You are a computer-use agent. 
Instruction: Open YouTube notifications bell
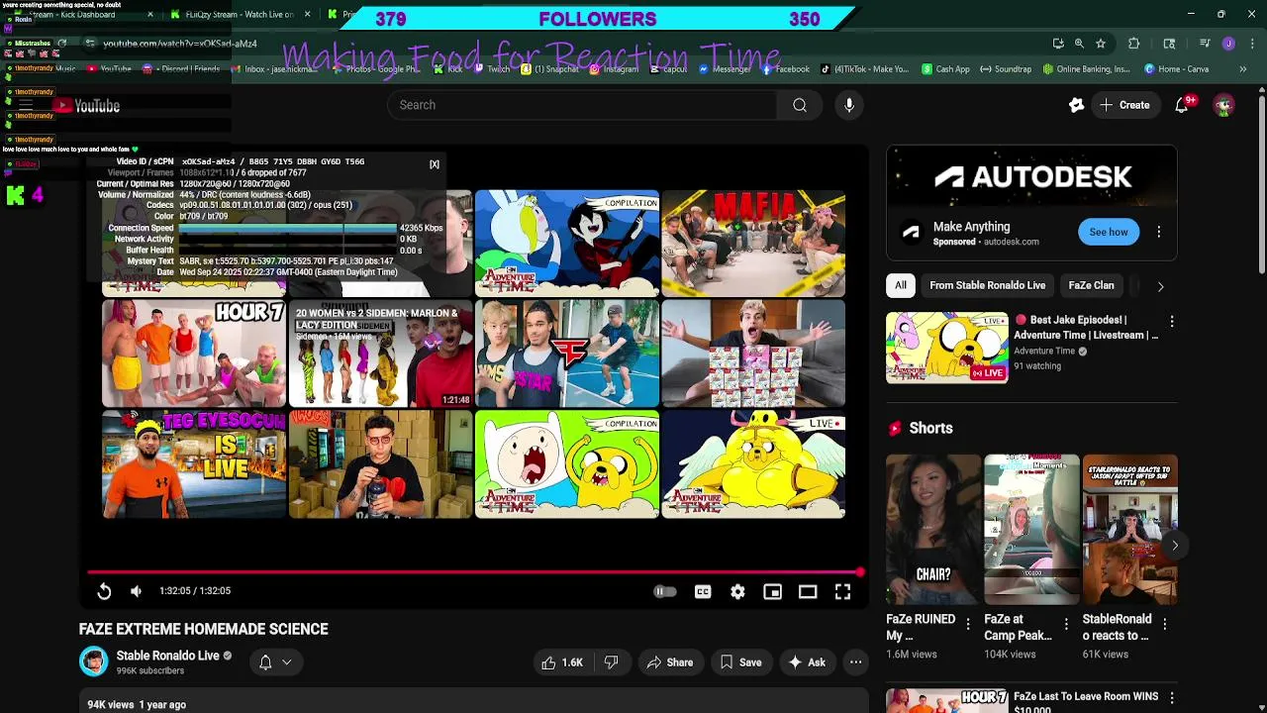1182,105
